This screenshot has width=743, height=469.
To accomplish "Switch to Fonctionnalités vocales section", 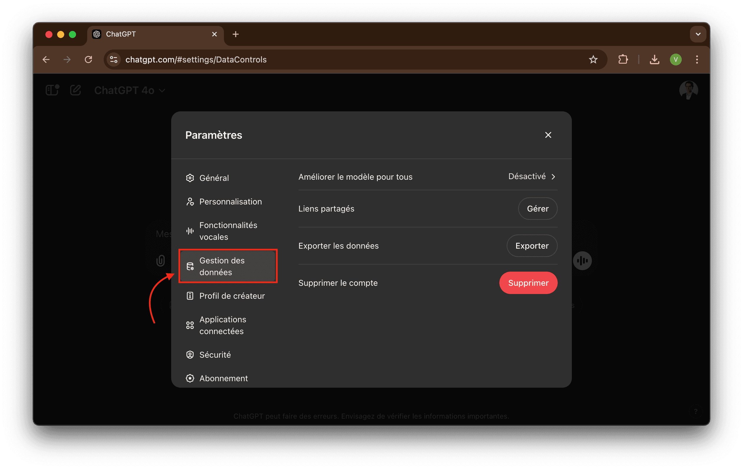I will click(228, 231).
